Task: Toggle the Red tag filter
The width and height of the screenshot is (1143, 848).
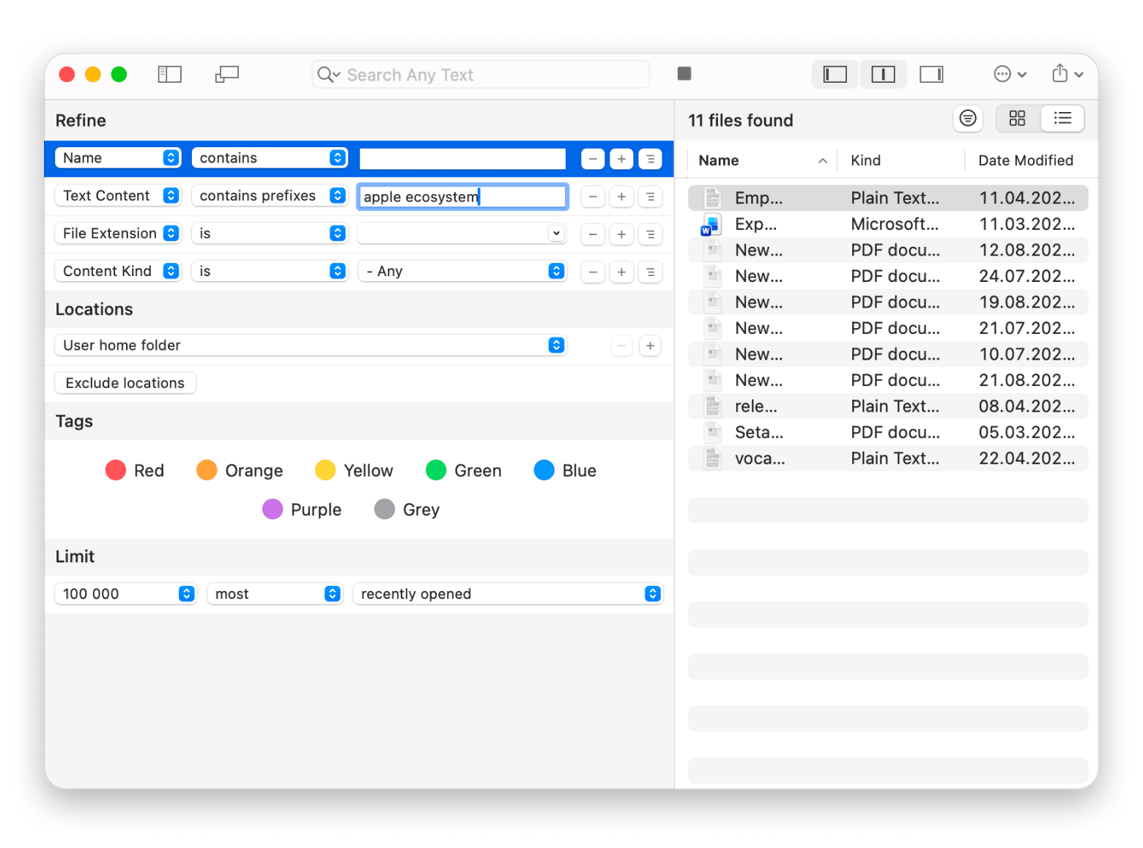Action: [116, 469]
